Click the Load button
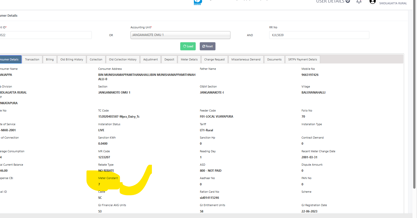 pyautogui.click(x=188, y=46)
